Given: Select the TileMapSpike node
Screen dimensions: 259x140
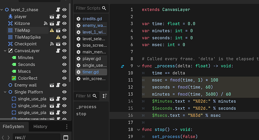Looking at the screenshot, I should coord(27,37).
